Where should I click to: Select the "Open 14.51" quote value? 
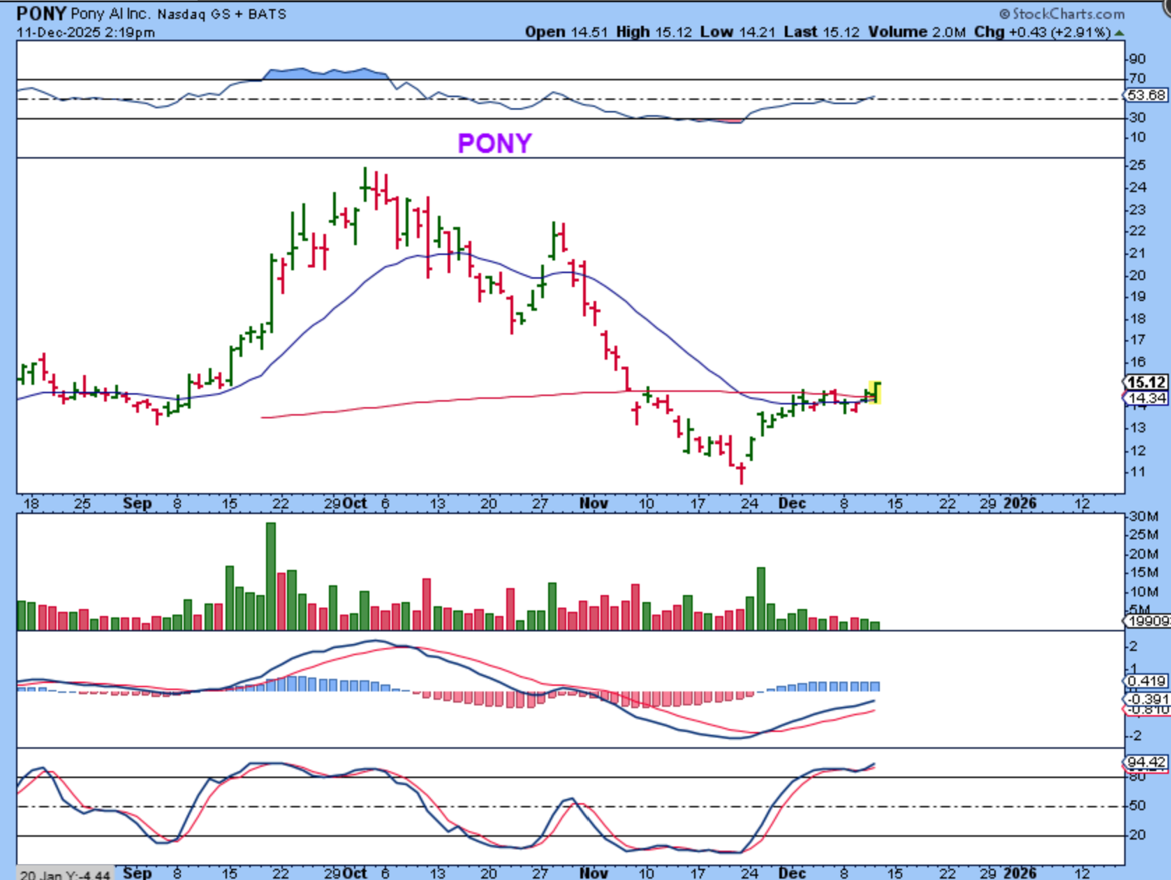click(x=566, y=32)
